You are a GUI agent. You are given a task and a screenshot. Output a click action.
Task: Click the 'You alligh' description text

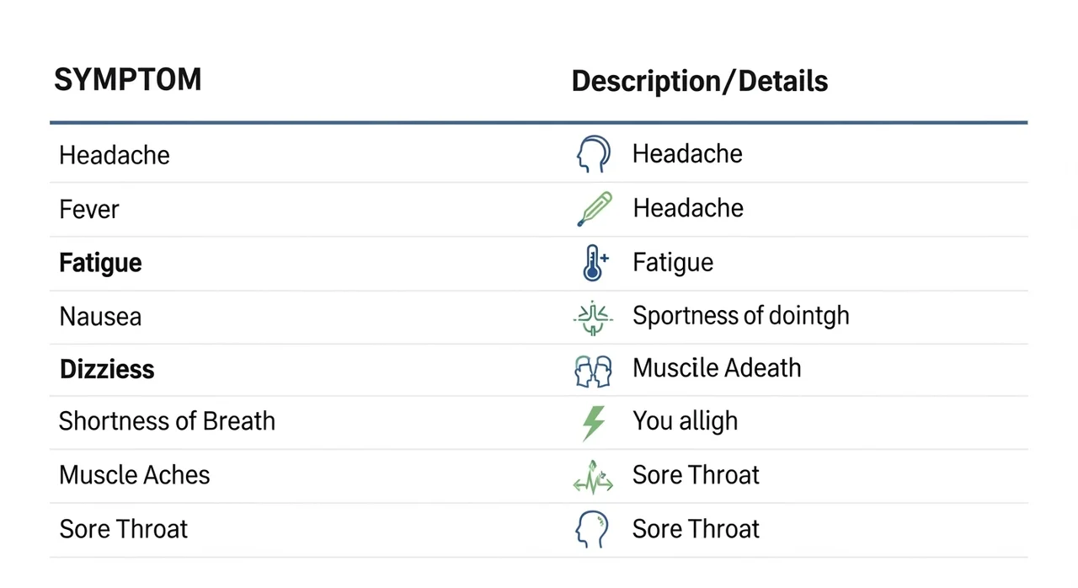tap(685, 421)
